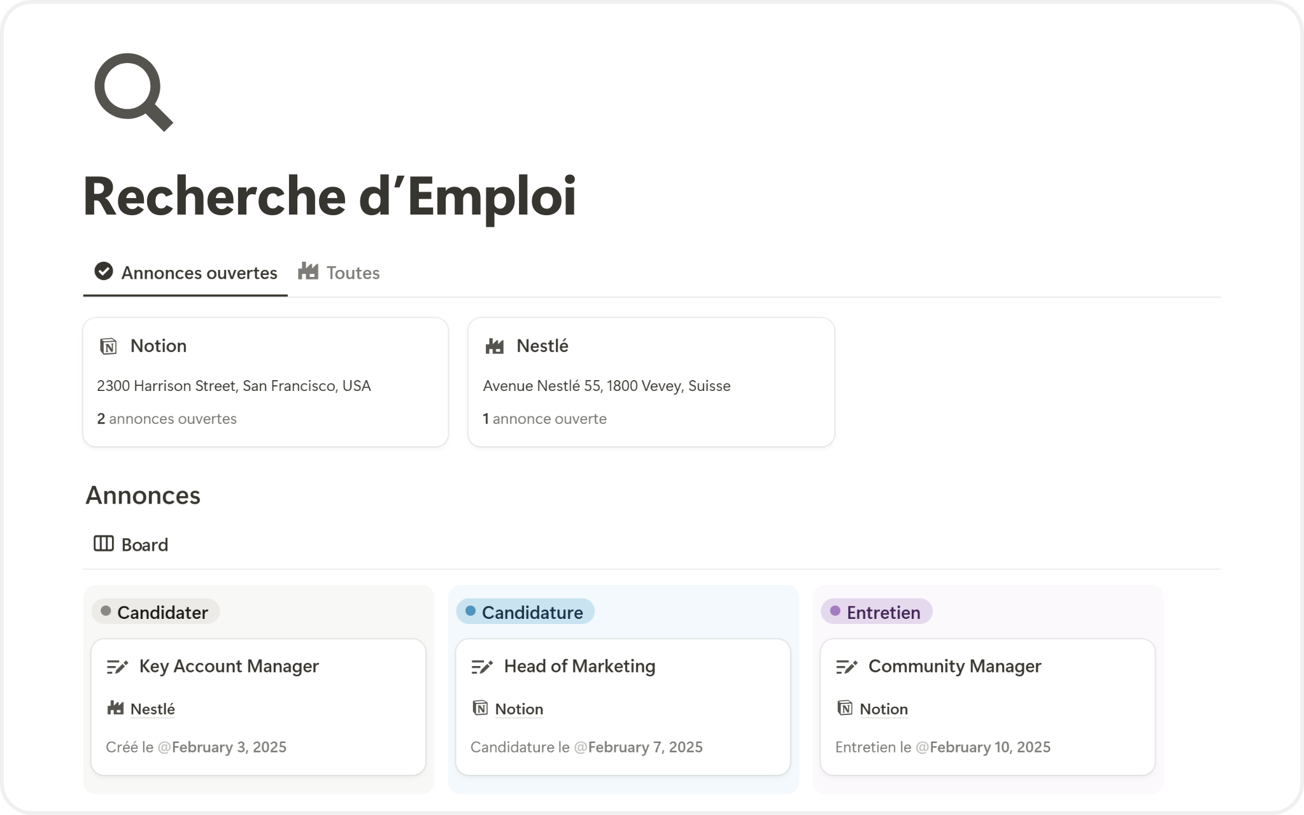
Task: Click the February 7, 2025 date mention
Action: [x=644, y=747]
